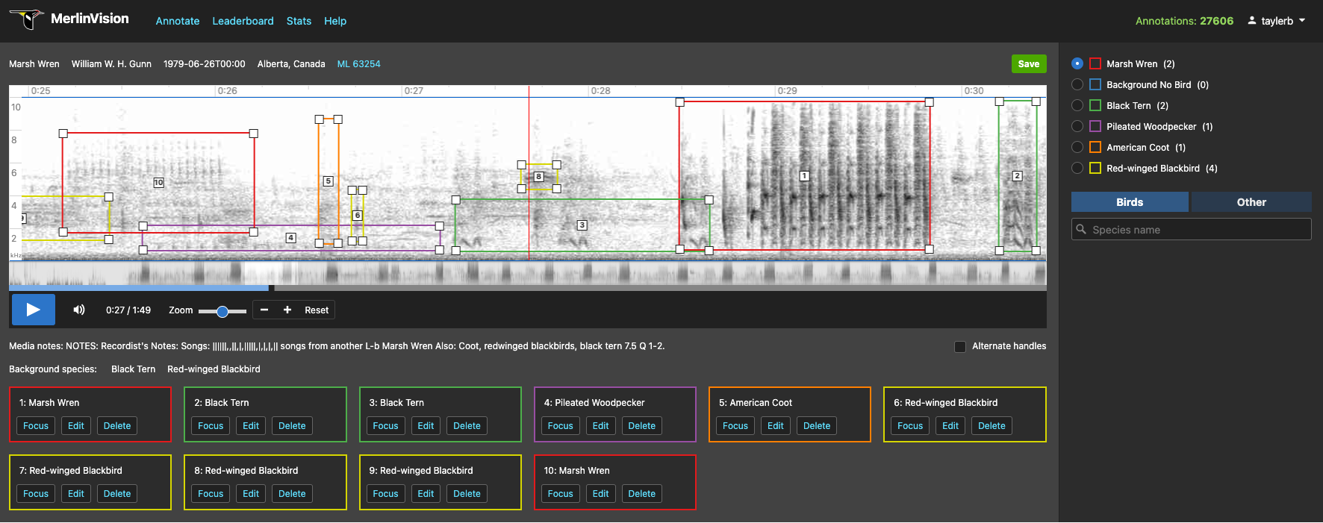Screen dimensions: 1323x523
Task: Choose the American Coot radio button
Action: pos(1077,147)
